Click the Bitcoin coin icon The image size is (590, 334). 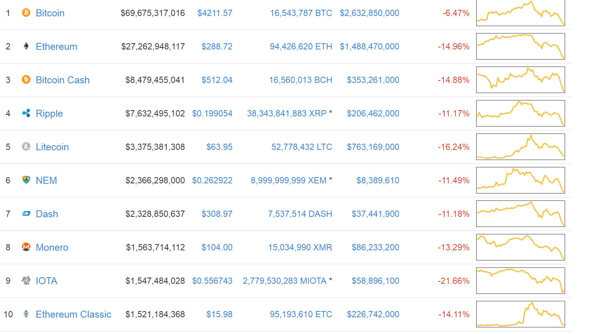pyautogui.click(x=26, y=13)
